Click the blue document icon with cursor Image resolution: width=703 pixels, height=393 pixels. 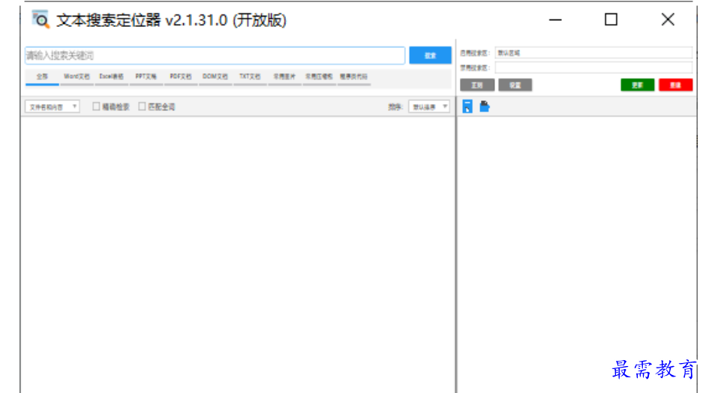click(467, 106)
